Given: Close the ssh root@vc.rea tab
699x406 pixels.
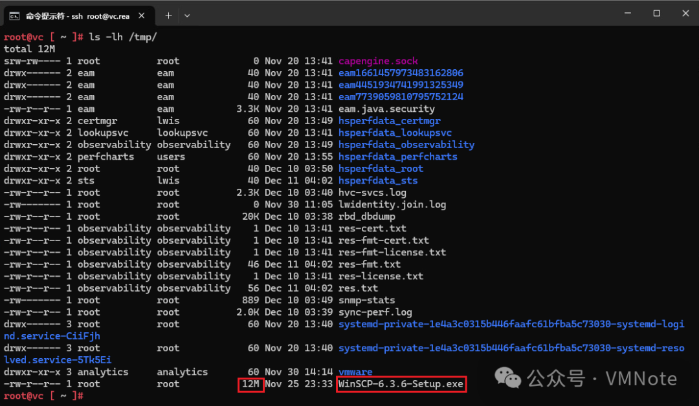Looking at the screenshot, I should click(141, 16).
